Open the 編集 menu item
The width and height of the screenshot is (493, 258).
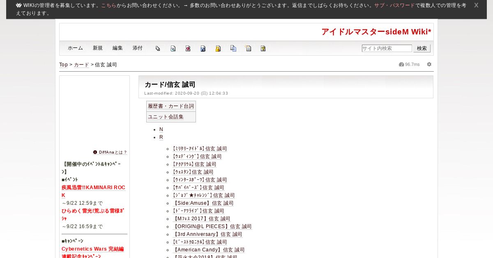tap(117, 48)
